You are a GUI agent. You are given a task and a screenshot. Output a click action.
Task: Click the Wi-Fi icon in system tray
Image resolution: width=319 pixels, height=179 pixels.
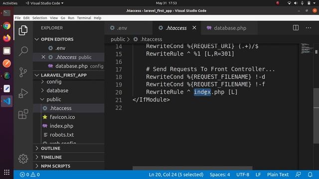point(289,3)
